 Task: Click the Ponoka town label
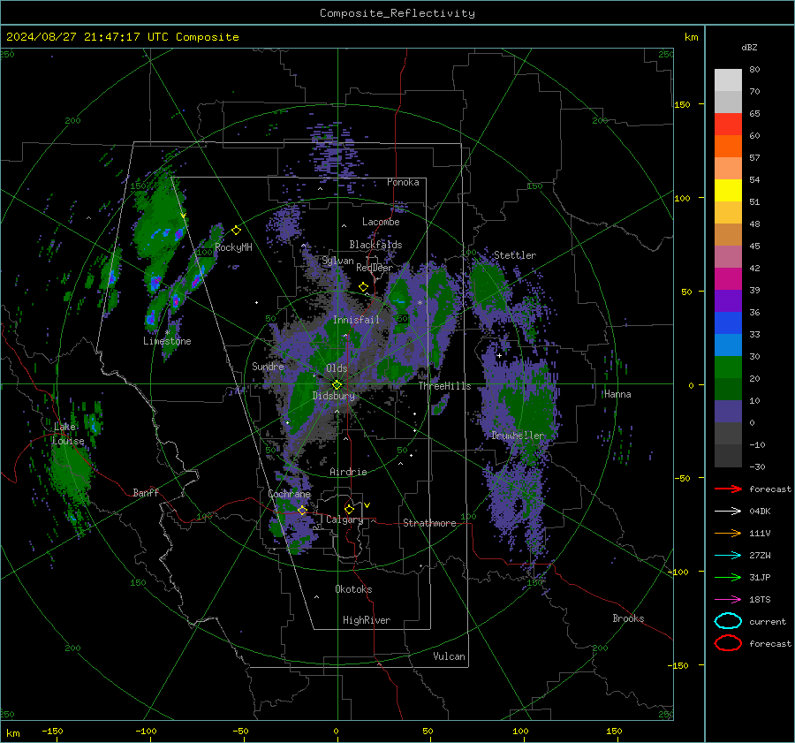tap(403, 182)
